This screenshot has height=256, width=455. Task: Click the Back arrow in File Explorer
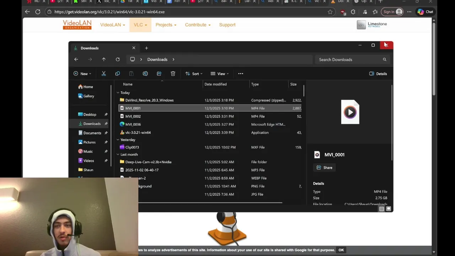(x=76, y=59)
